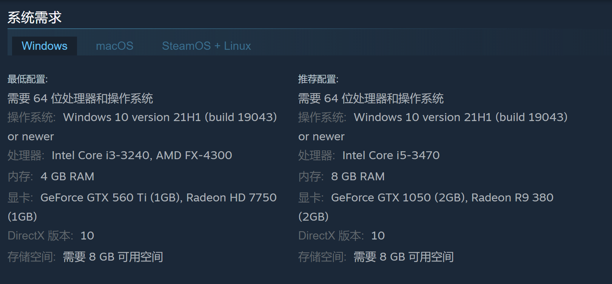
Task: Click the DirectX 版本 line under 推荐配置
Action: pos(341,236)
